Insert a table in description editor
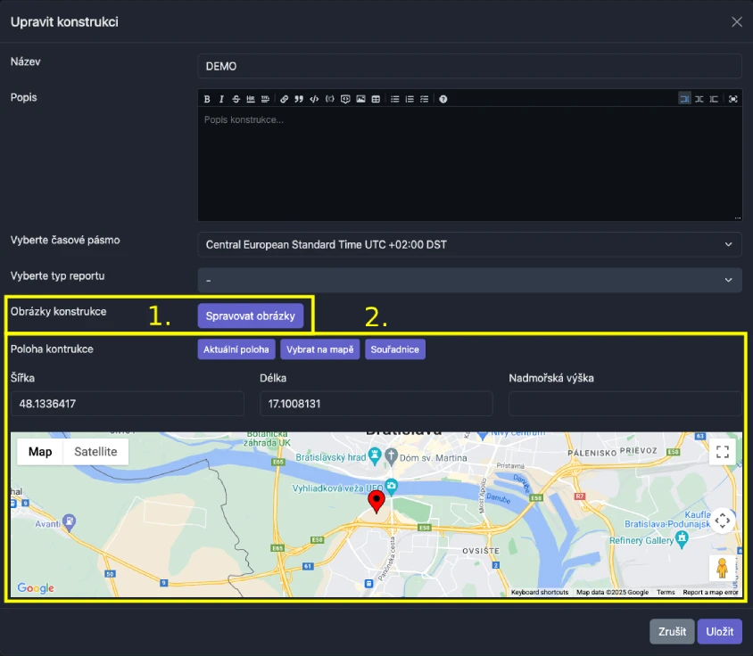 (376, 99)
